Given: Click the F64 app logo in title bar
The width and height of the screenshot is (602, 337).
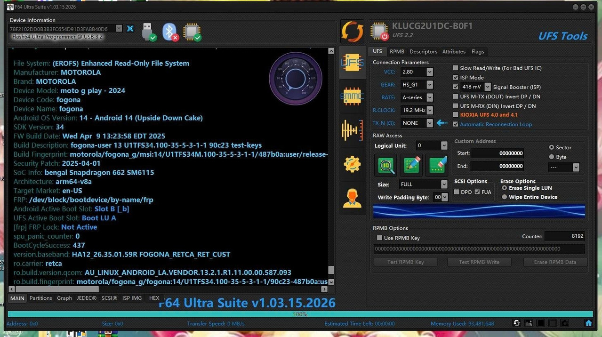Looking at the screenshot, I should 10,7.
